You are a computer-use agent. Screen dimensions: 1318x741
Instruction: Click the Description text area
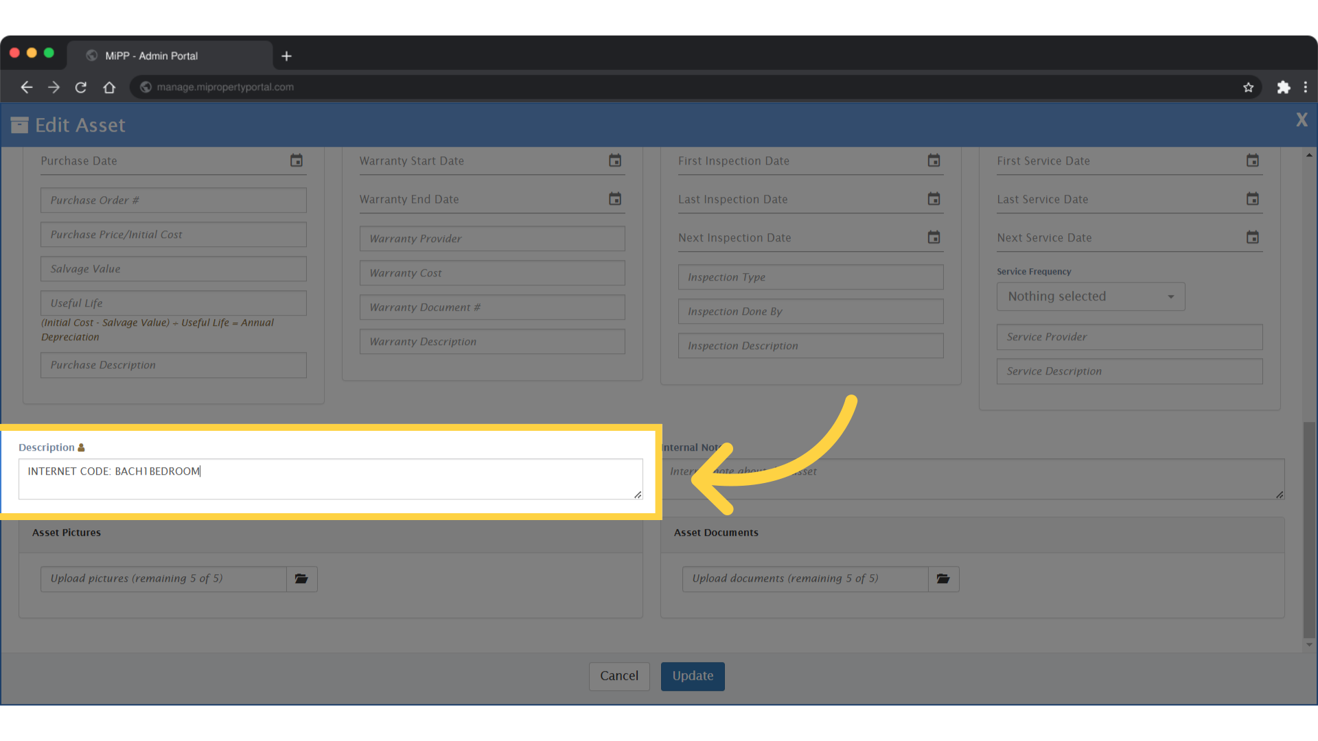tap(329, 479)
